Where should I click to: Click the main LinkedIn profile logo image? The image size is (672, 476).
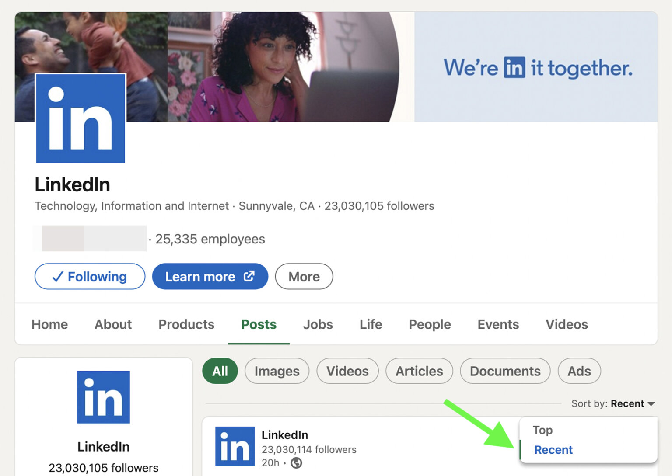80,118
